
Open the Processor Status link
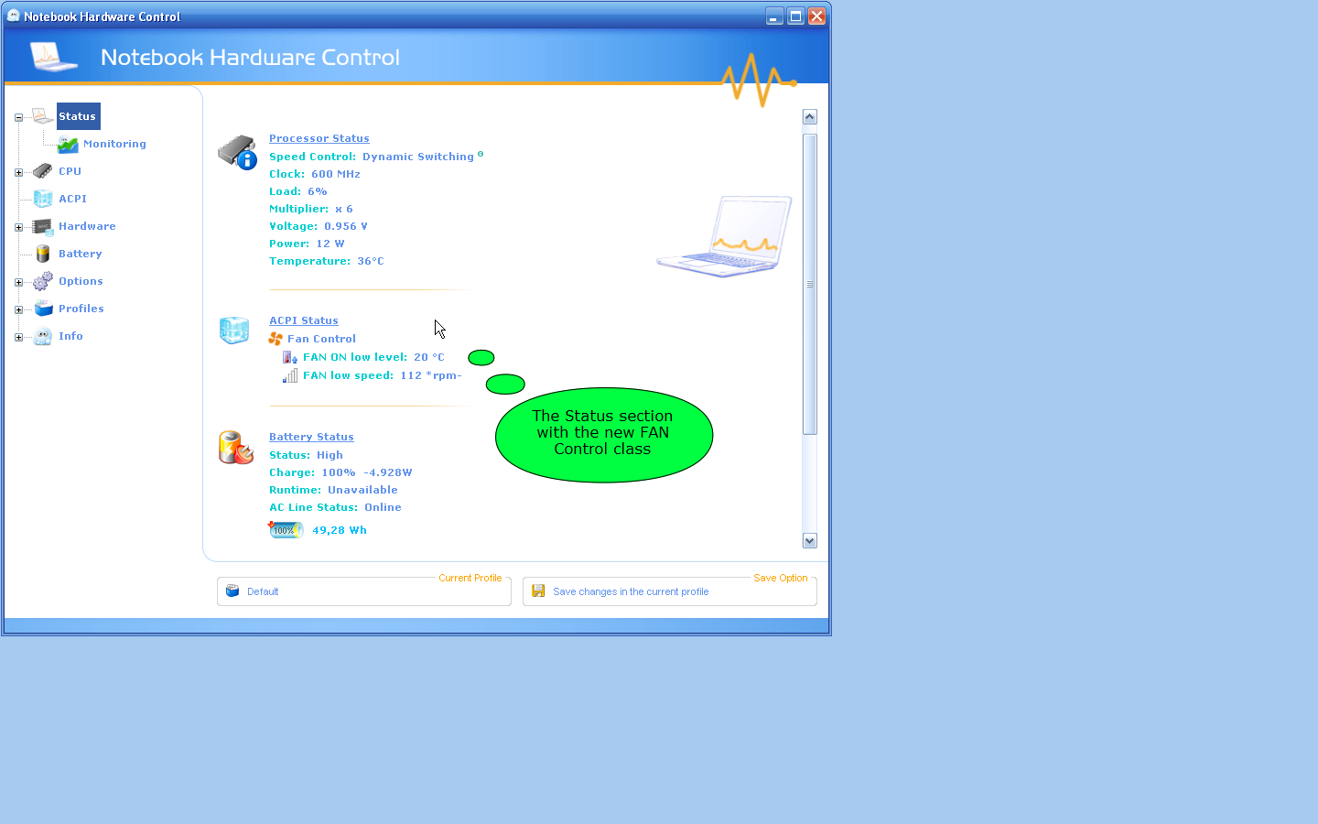click(x=319, y=138)
